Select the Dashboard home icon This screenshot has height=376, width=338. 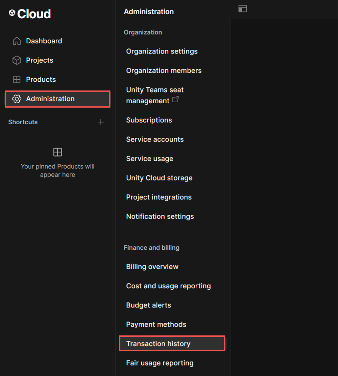click(17, 41)
